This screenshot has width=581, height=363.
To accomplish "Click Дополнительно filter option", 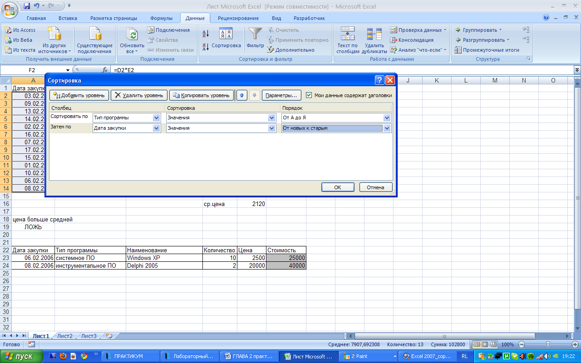I will pyautogui.click(x=291, y=50).
